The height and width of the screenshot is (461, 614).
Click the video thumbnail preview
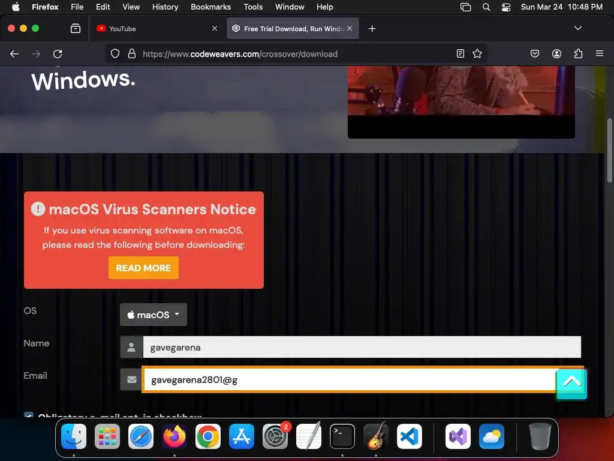click(x=461, y=102)
